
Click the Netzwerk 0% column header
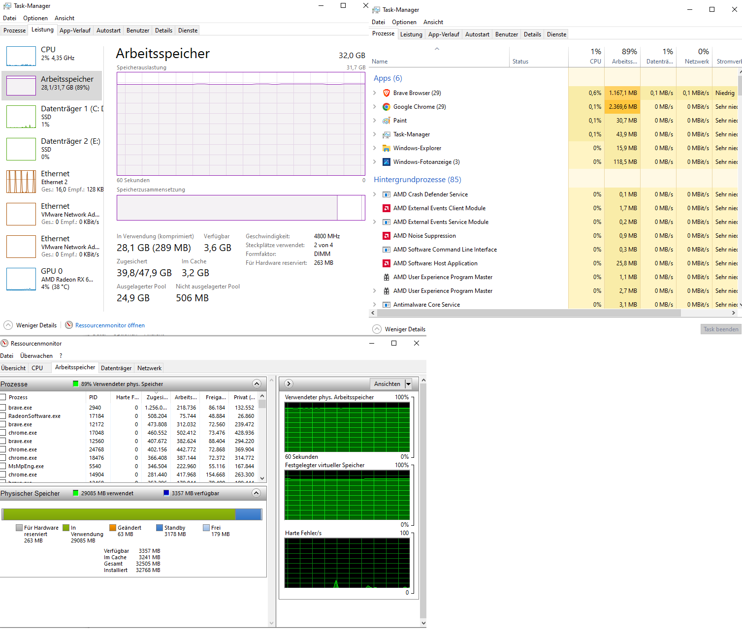pyautogui.click(x=694, y=56)
